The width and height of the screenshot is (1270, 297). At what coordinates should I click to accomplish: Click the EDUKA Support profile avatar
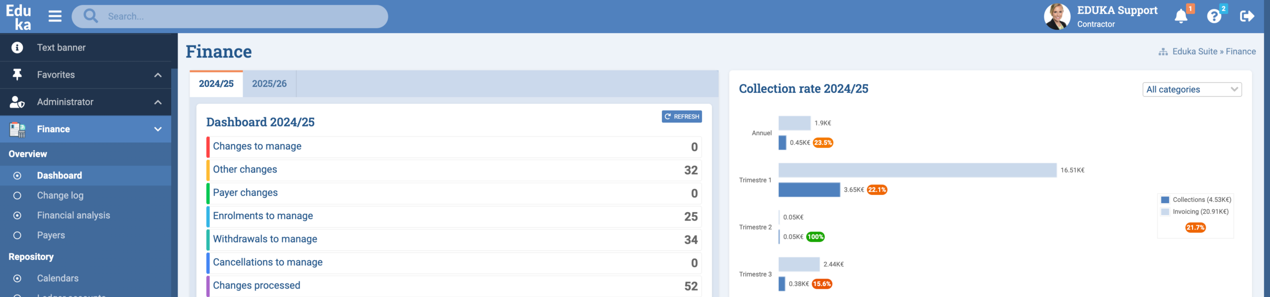coord(1057,16)
